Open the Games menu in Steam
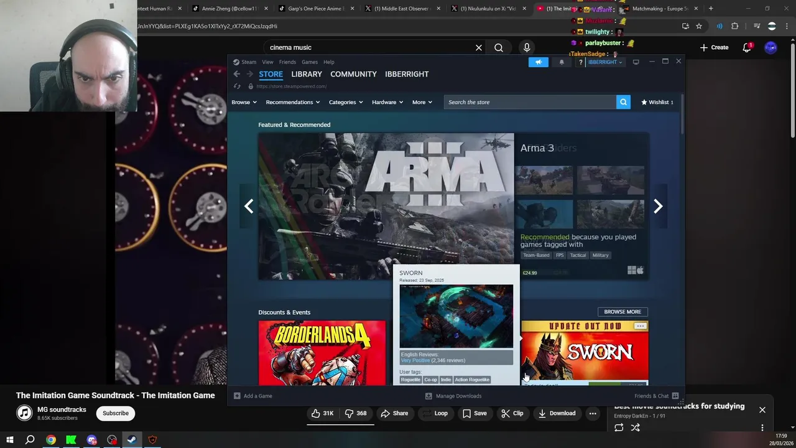This screenshot has height=448, width=796. (310, 62)
